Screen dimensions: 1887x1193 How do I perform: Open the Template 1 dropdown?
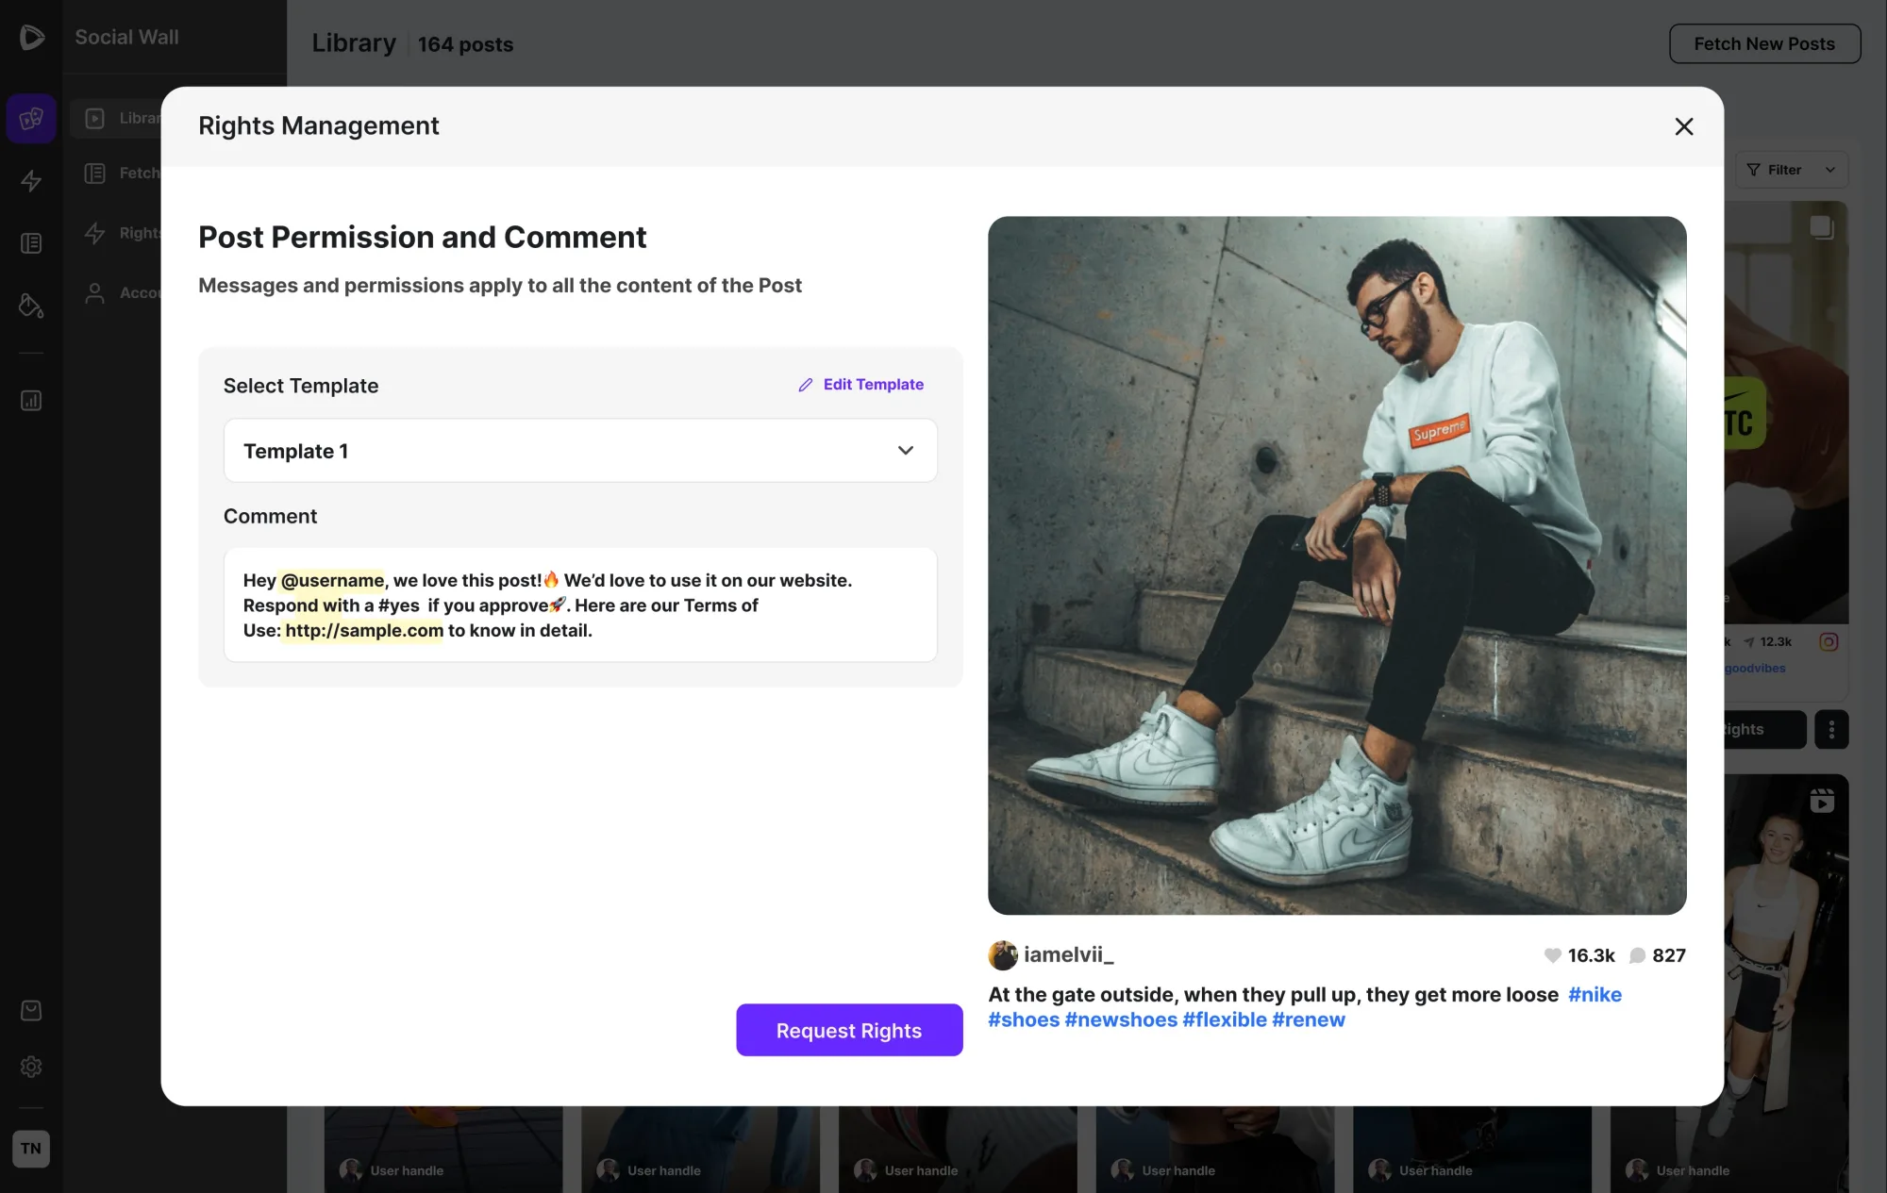tap(580, 451)
